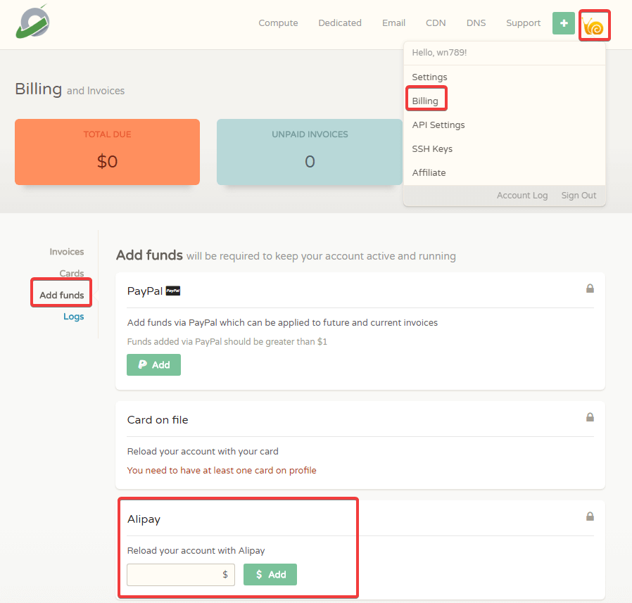Open the snail avatar user menu
The image size is (632, 603).
[x=594, y=27]
